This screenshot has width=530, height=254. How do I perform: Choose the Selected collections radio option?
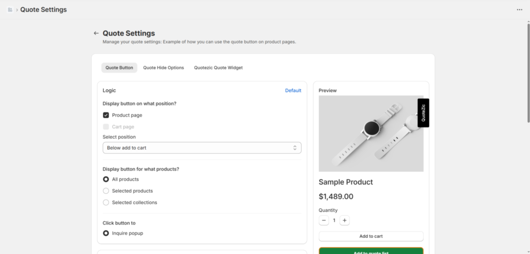point(106,203)
